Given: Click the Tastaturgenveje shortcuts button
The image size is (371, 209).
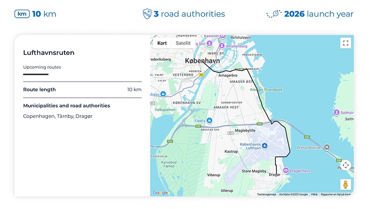Looking at the screenshot, I should point(266,194).
